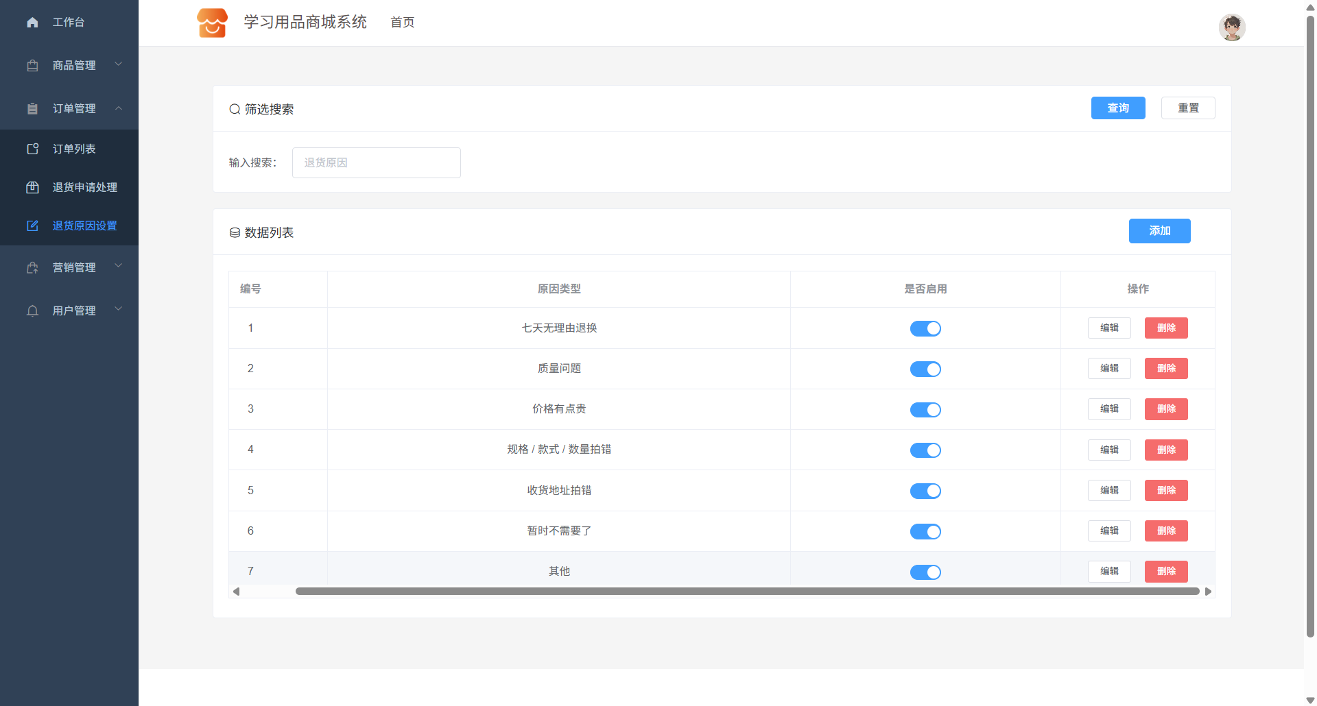
Task: Click the 用户管理 bell icon
Action: [x=32, y=311]
